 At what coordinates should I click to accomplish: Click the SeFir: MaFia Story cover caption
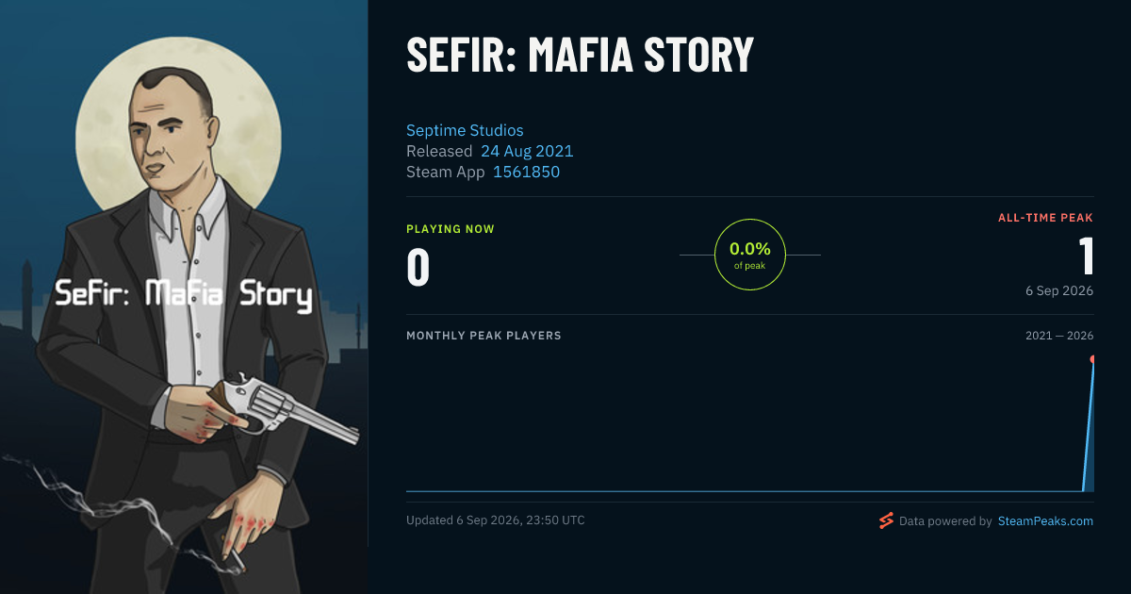tap(184, 294)
